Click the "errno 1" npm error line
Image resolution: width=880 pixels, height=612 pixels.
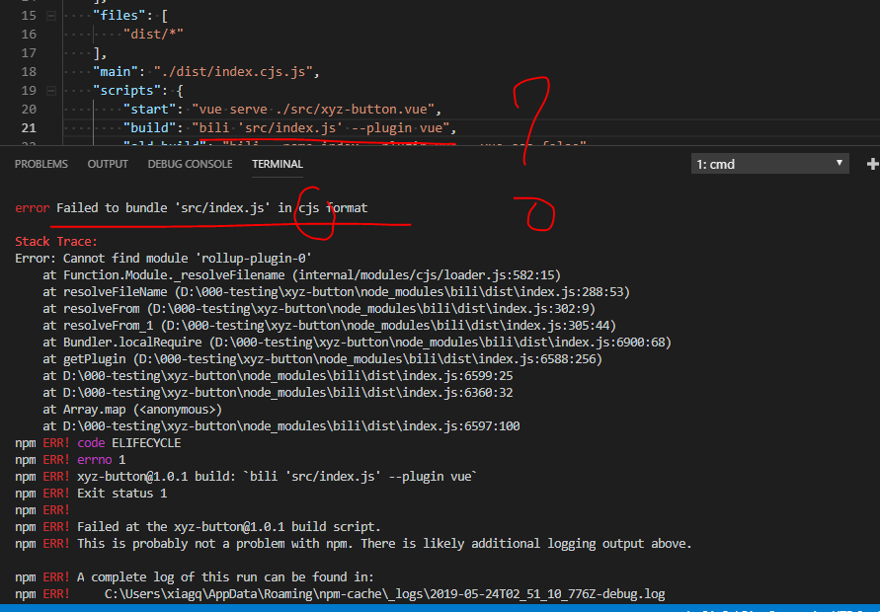[x=70, y=460]
